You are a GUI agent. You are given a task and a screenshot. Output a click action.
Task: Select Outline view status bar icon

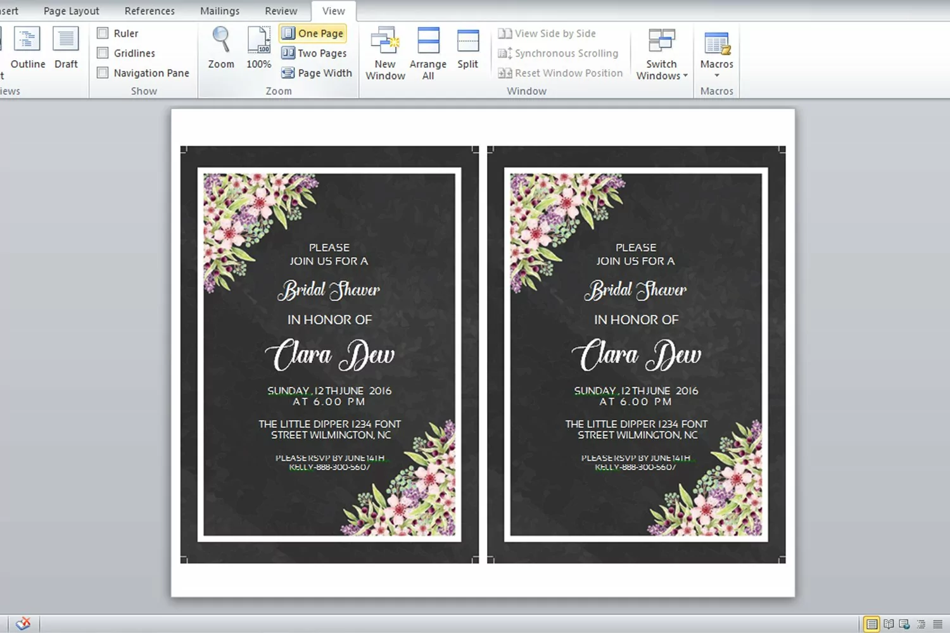coord(921,624)
